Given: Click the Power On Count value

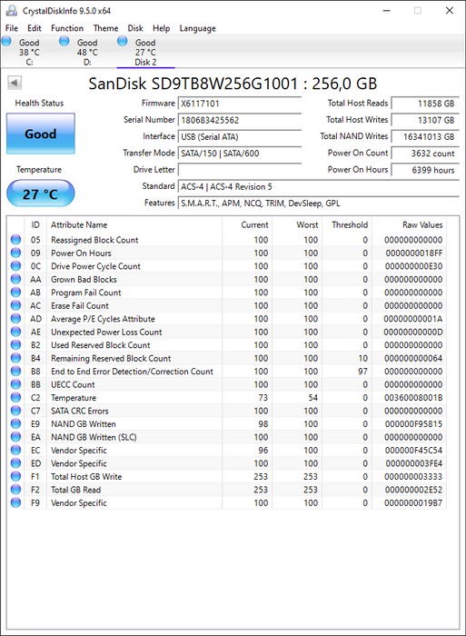Looking at the screenshot, I should pyautogui.click(x=425, y=154).
